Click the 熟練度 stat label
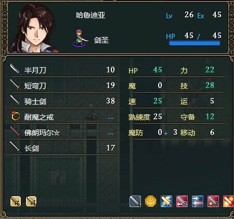The height and width of the screenshot is (219, 234). (139, 117)
